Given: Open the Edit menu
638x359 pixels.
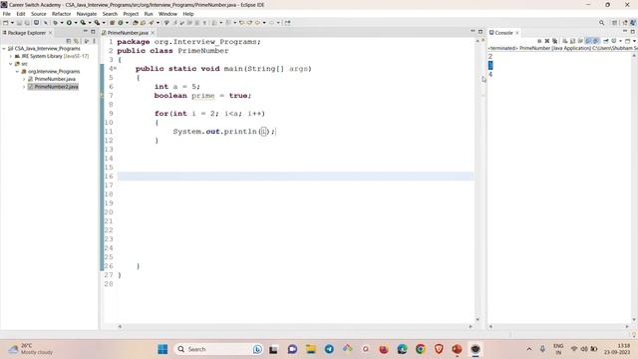Looking at the screenshot, I should (x=20, y=14).
